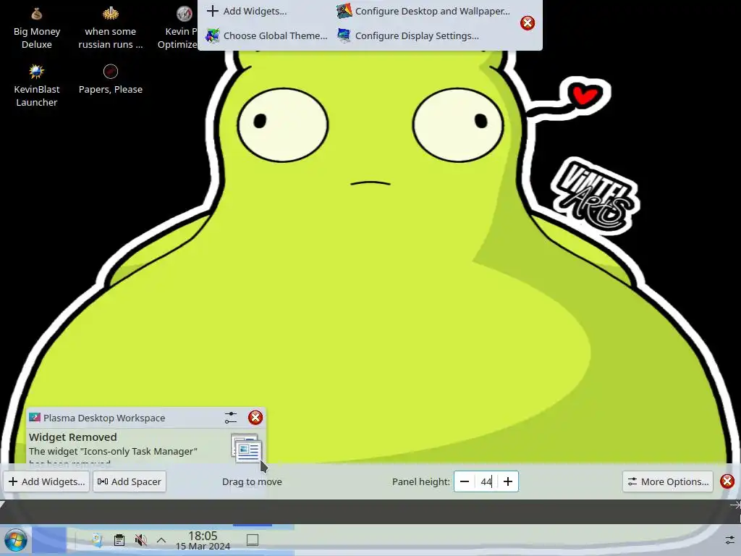The image size is (741, 556).
Task: Click the panel configure icon in the corner
Action: (x=730, y=539)
